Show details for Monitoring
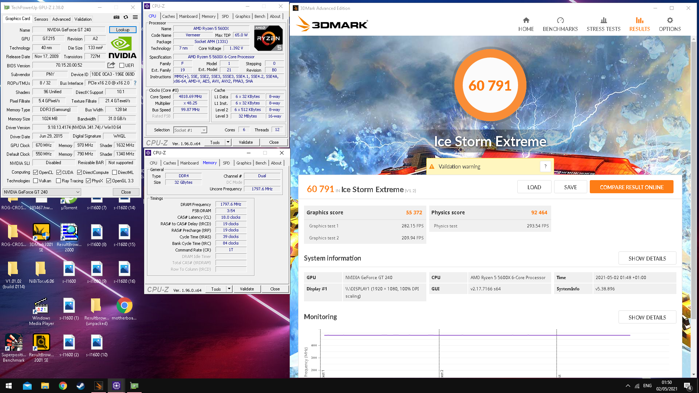The image size is (699, 393). (647, 317)
